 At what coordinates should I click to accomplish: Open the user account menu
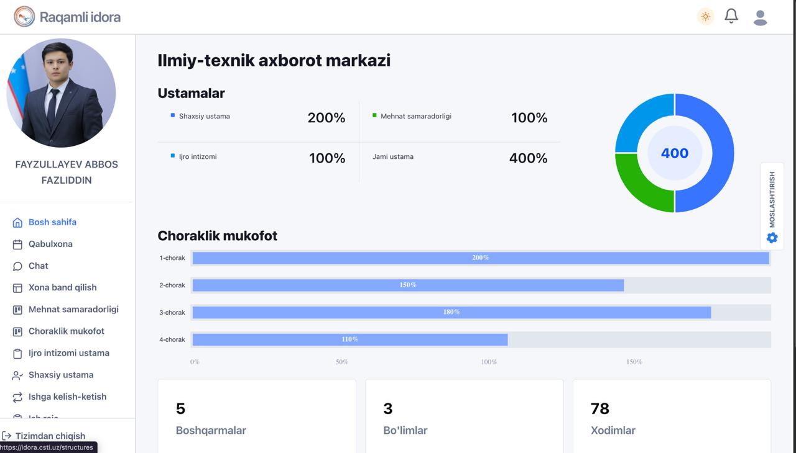(x=760, y=16)
